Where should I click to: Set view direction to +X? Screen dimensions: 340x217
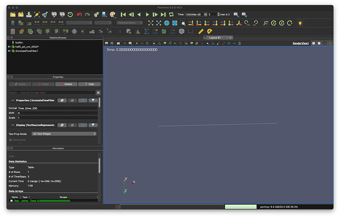(x=191, y=23)
